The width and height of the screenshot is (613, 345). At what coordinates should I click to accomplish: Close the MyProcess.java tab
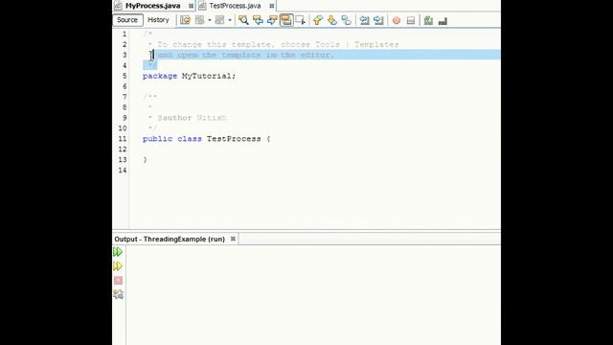click(x=191, y=6)
